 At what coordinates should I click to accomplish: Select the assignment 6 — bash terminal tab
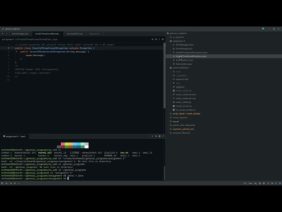pyautogui.click(x=15, y=136)
